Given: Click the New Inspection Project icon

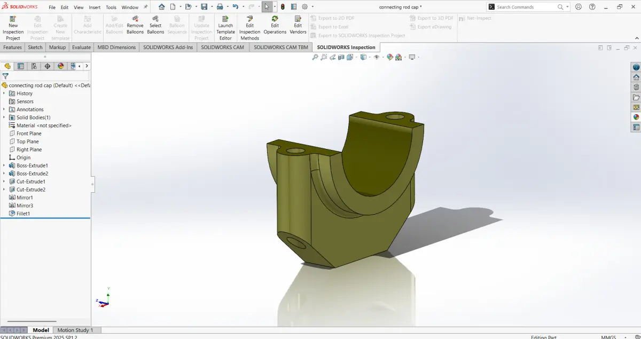Looking at the screenshot, I should [13, 28].
